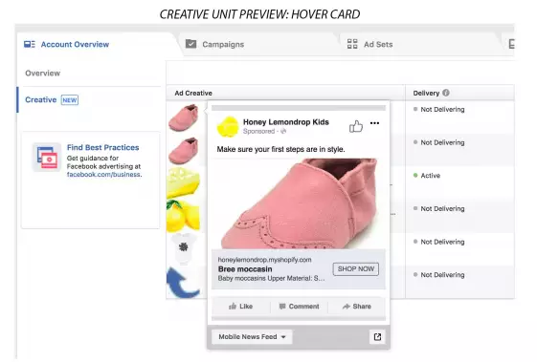The width and height of the screenshot is (537, 362).
Task: Open the facebook.com/business link
Action: point(103,175)
